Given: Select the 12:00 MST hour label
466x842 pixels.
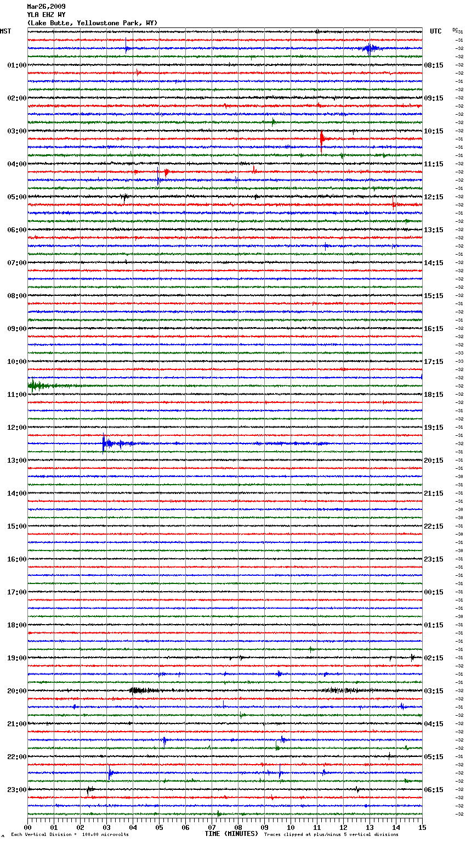Looking at the screenshot, I should pyautogui.click(x=17, y=428).
